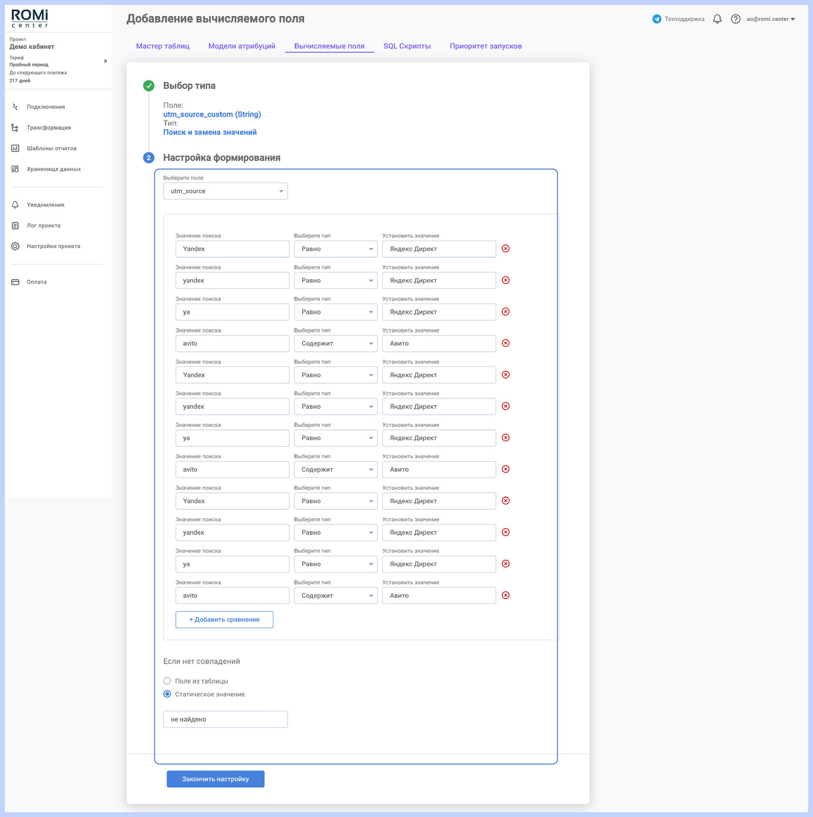Screen dimensions: 813x817
Task: Click the help question mark icon
Action: click(736, 19)
